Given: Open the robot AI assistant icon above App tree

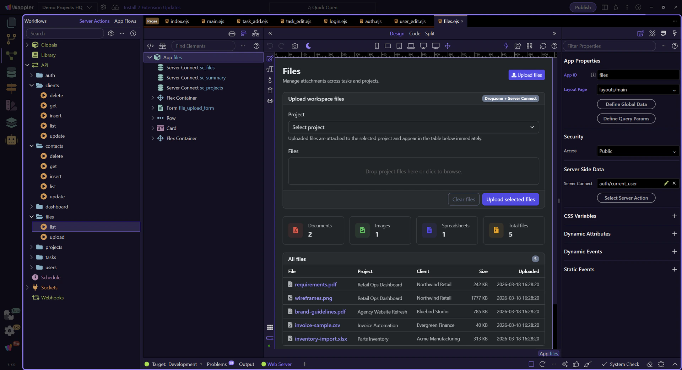Looking at the screenshot, I should [232, 33].
